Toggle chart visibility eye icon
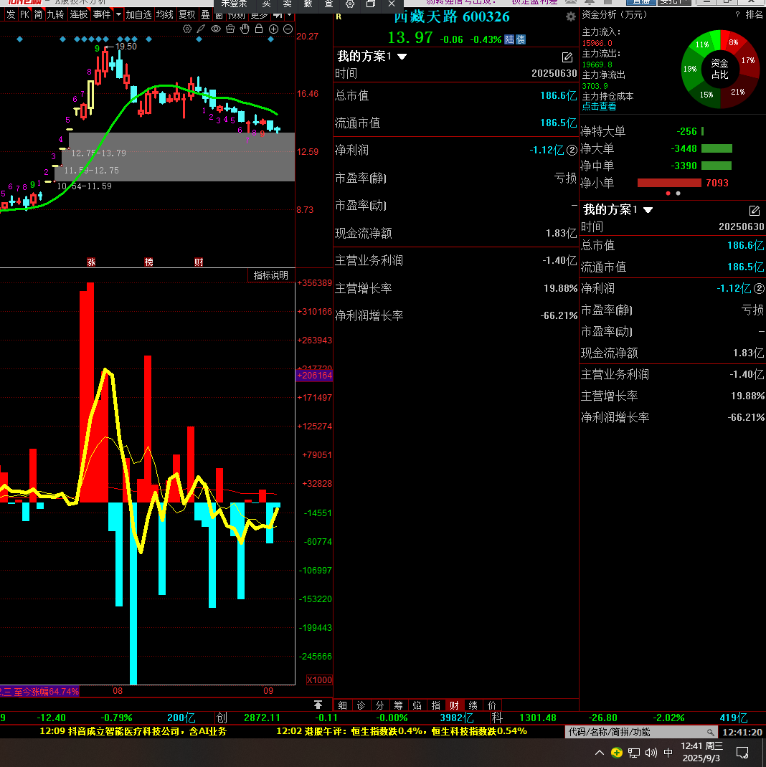The image size is (766, 767). pyautogui.click(x=215, y=29)
